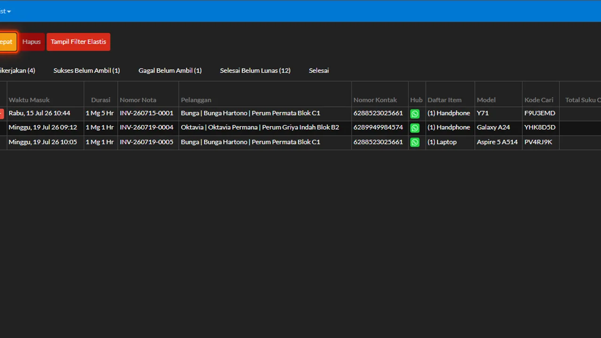Image resolution: width=601 pixels, height=338 pixels.
Task: Click duration 1 Mg 5 Hr
Action: coord(100,113)
